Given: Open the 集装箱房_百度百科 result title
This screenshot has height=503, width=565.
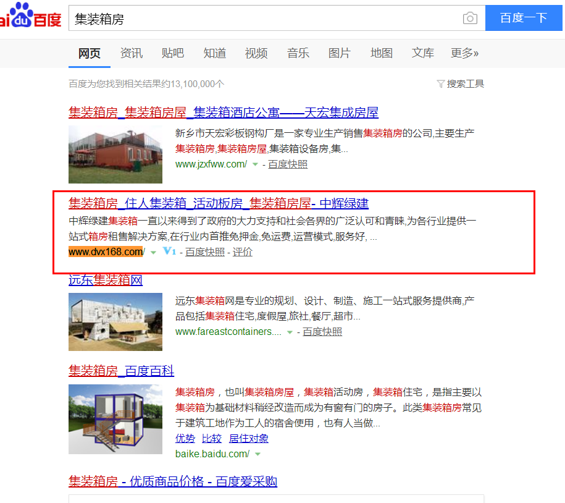Looking at the screenshot, I should [x=122, y=371].
